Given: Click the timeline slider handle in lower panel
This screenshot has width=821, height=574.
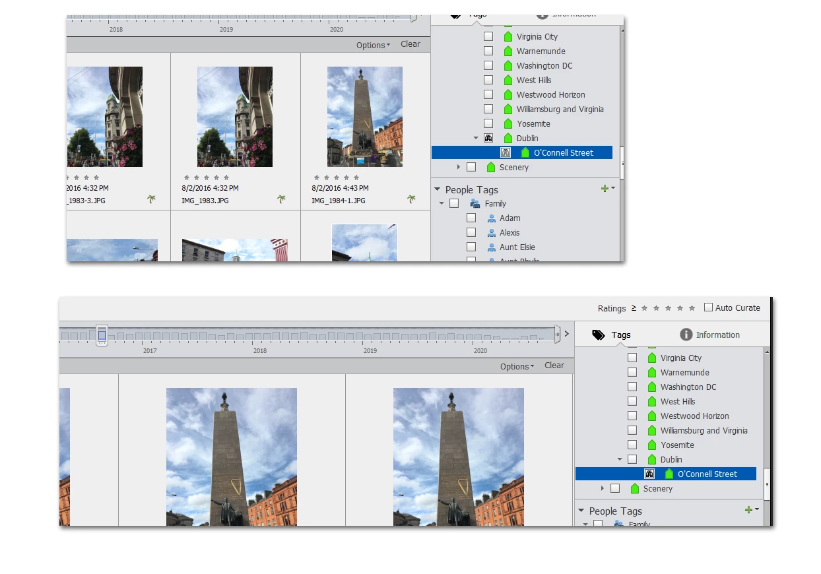Looking at the screenshot, I should point(102,335).
